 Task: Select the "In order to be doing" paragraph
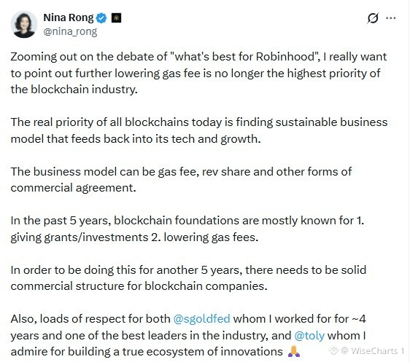(188, 278)
